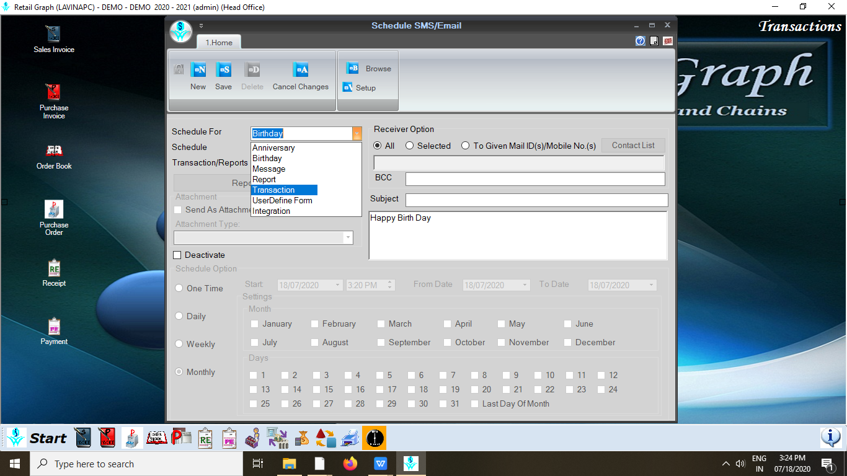Choose Anniversary from the dropdown list
Viewport: 847px width, 476px height.
click(273, 148)
